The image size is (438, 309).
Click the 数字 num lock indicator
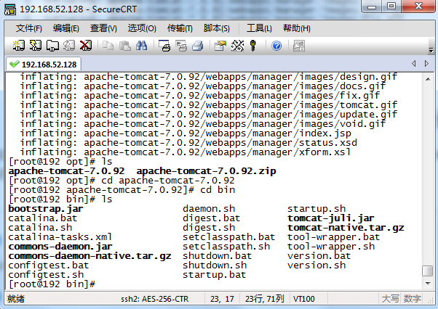coord(412,299)
